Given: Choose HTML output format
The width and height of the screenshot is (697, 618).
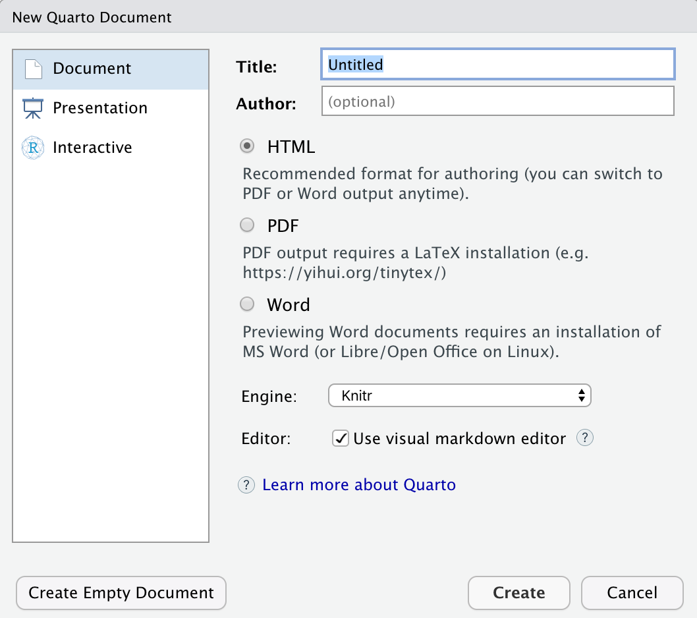Looking at the screenshot, I should click(x=247, y=146).
